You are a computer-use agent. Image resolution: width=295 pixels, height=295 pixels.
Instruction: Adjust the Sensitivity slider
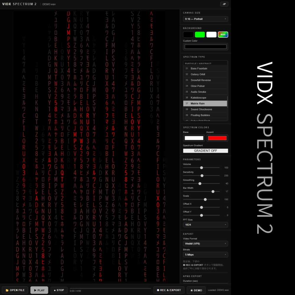click(x=201, y=176)
